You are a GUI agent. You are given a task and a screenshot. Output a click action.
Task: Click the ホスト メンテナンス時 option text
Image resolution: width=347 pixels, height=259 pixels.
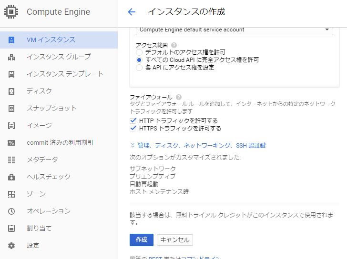click(159, 191)
